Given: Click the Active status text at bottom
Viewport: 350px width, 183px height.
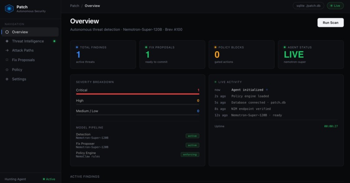Looking at the screenshot, I should point(50,179).
